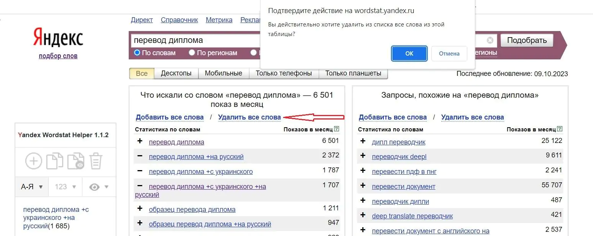Add 'образец перевод диплома +на русский' via plus

tap(140, 223)
